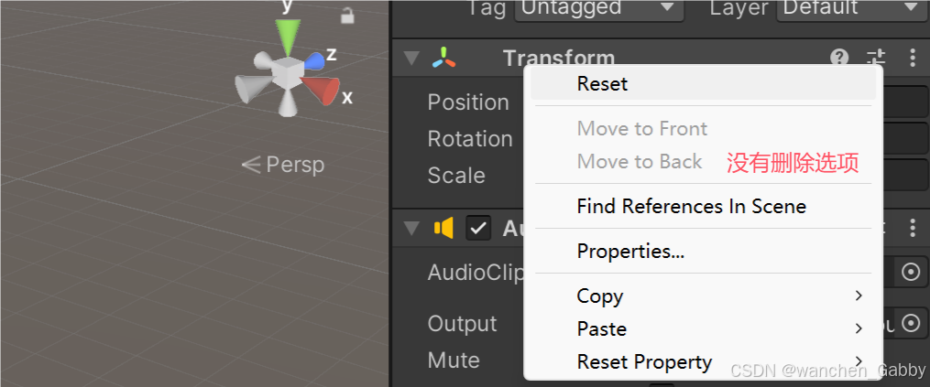The image size is (930, 387).
Task: Click the center cube of the scene gizmo
Action: 290,71
